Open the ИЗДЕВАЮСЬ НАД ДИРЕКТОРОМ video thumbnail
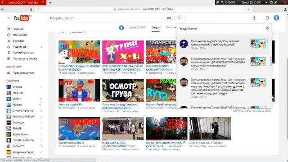 [123, 129]
